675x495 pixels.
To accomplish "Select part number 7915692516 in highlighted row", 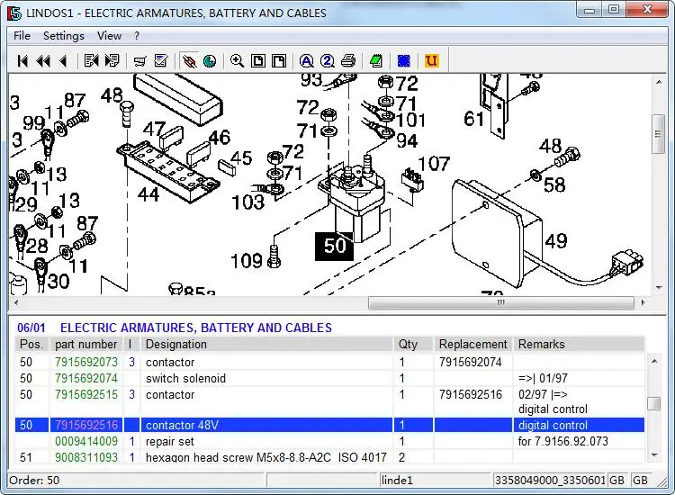I will [86, 426].
